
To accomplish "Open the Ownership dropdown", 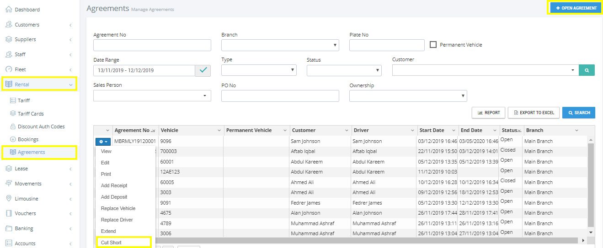I will (x=408, y=96).
